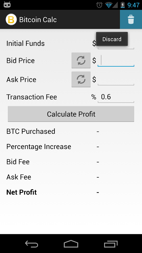Tap the Net Profit result label
142x253 pixels.
point(22,192)
